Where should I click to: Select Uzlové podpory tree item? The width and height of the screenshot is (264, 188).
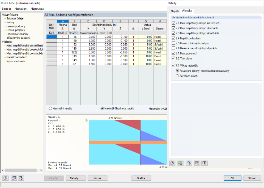[16, 30]
